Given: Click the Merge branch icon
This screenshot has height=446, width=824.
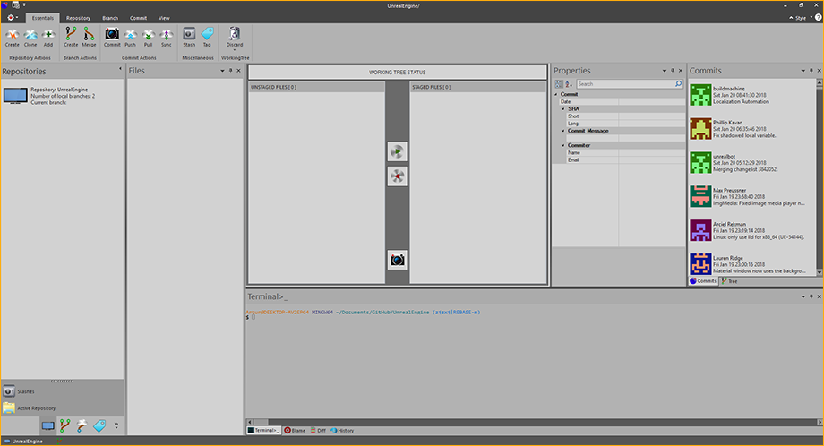Looking at the screenshot, I should tap(89, 35).
